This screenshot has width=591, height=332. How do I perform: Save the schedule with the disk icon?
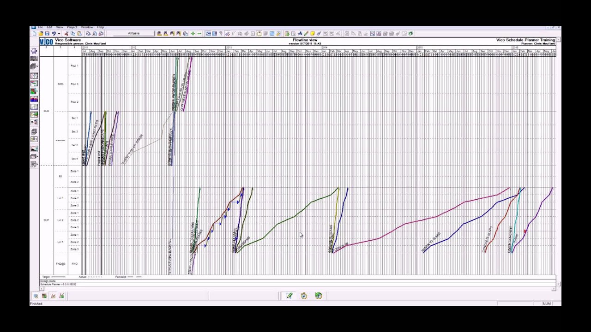point(47,33)
